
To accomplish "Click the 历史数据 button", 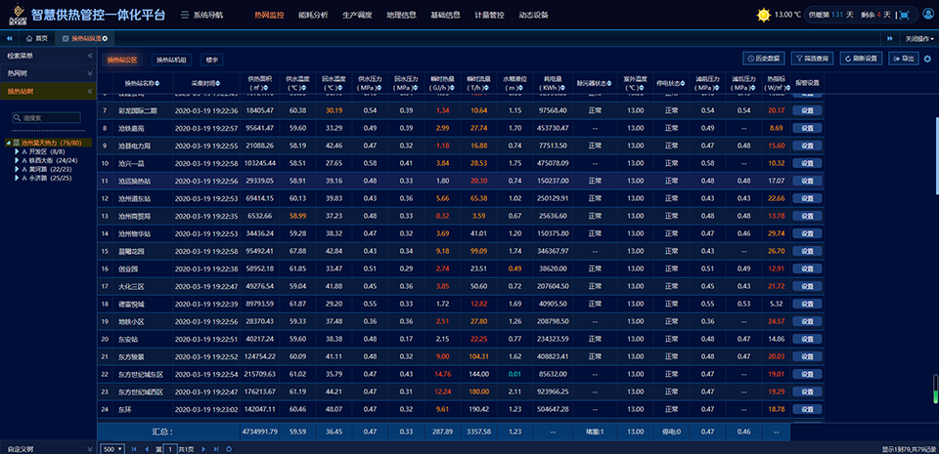I will coord(765,59).
